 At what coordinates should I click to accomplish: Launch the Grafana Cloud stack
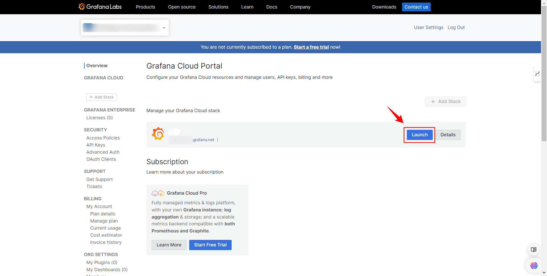[420, 135]
